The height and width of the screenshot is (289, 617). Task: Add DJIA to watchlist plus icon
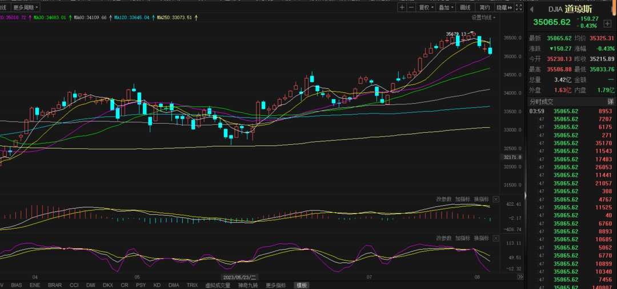pos(607,23)
